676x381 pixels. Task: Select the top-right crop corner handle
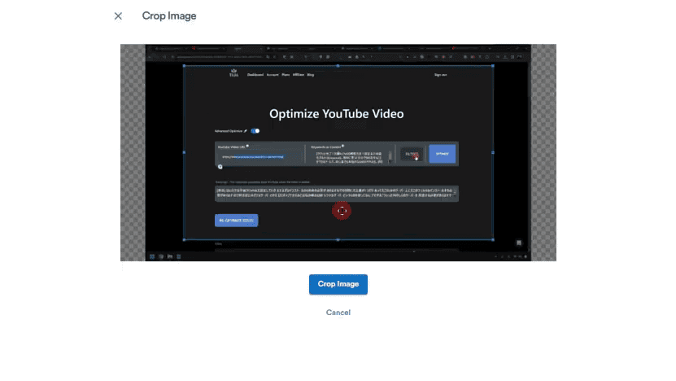click(x=493, y=66)
